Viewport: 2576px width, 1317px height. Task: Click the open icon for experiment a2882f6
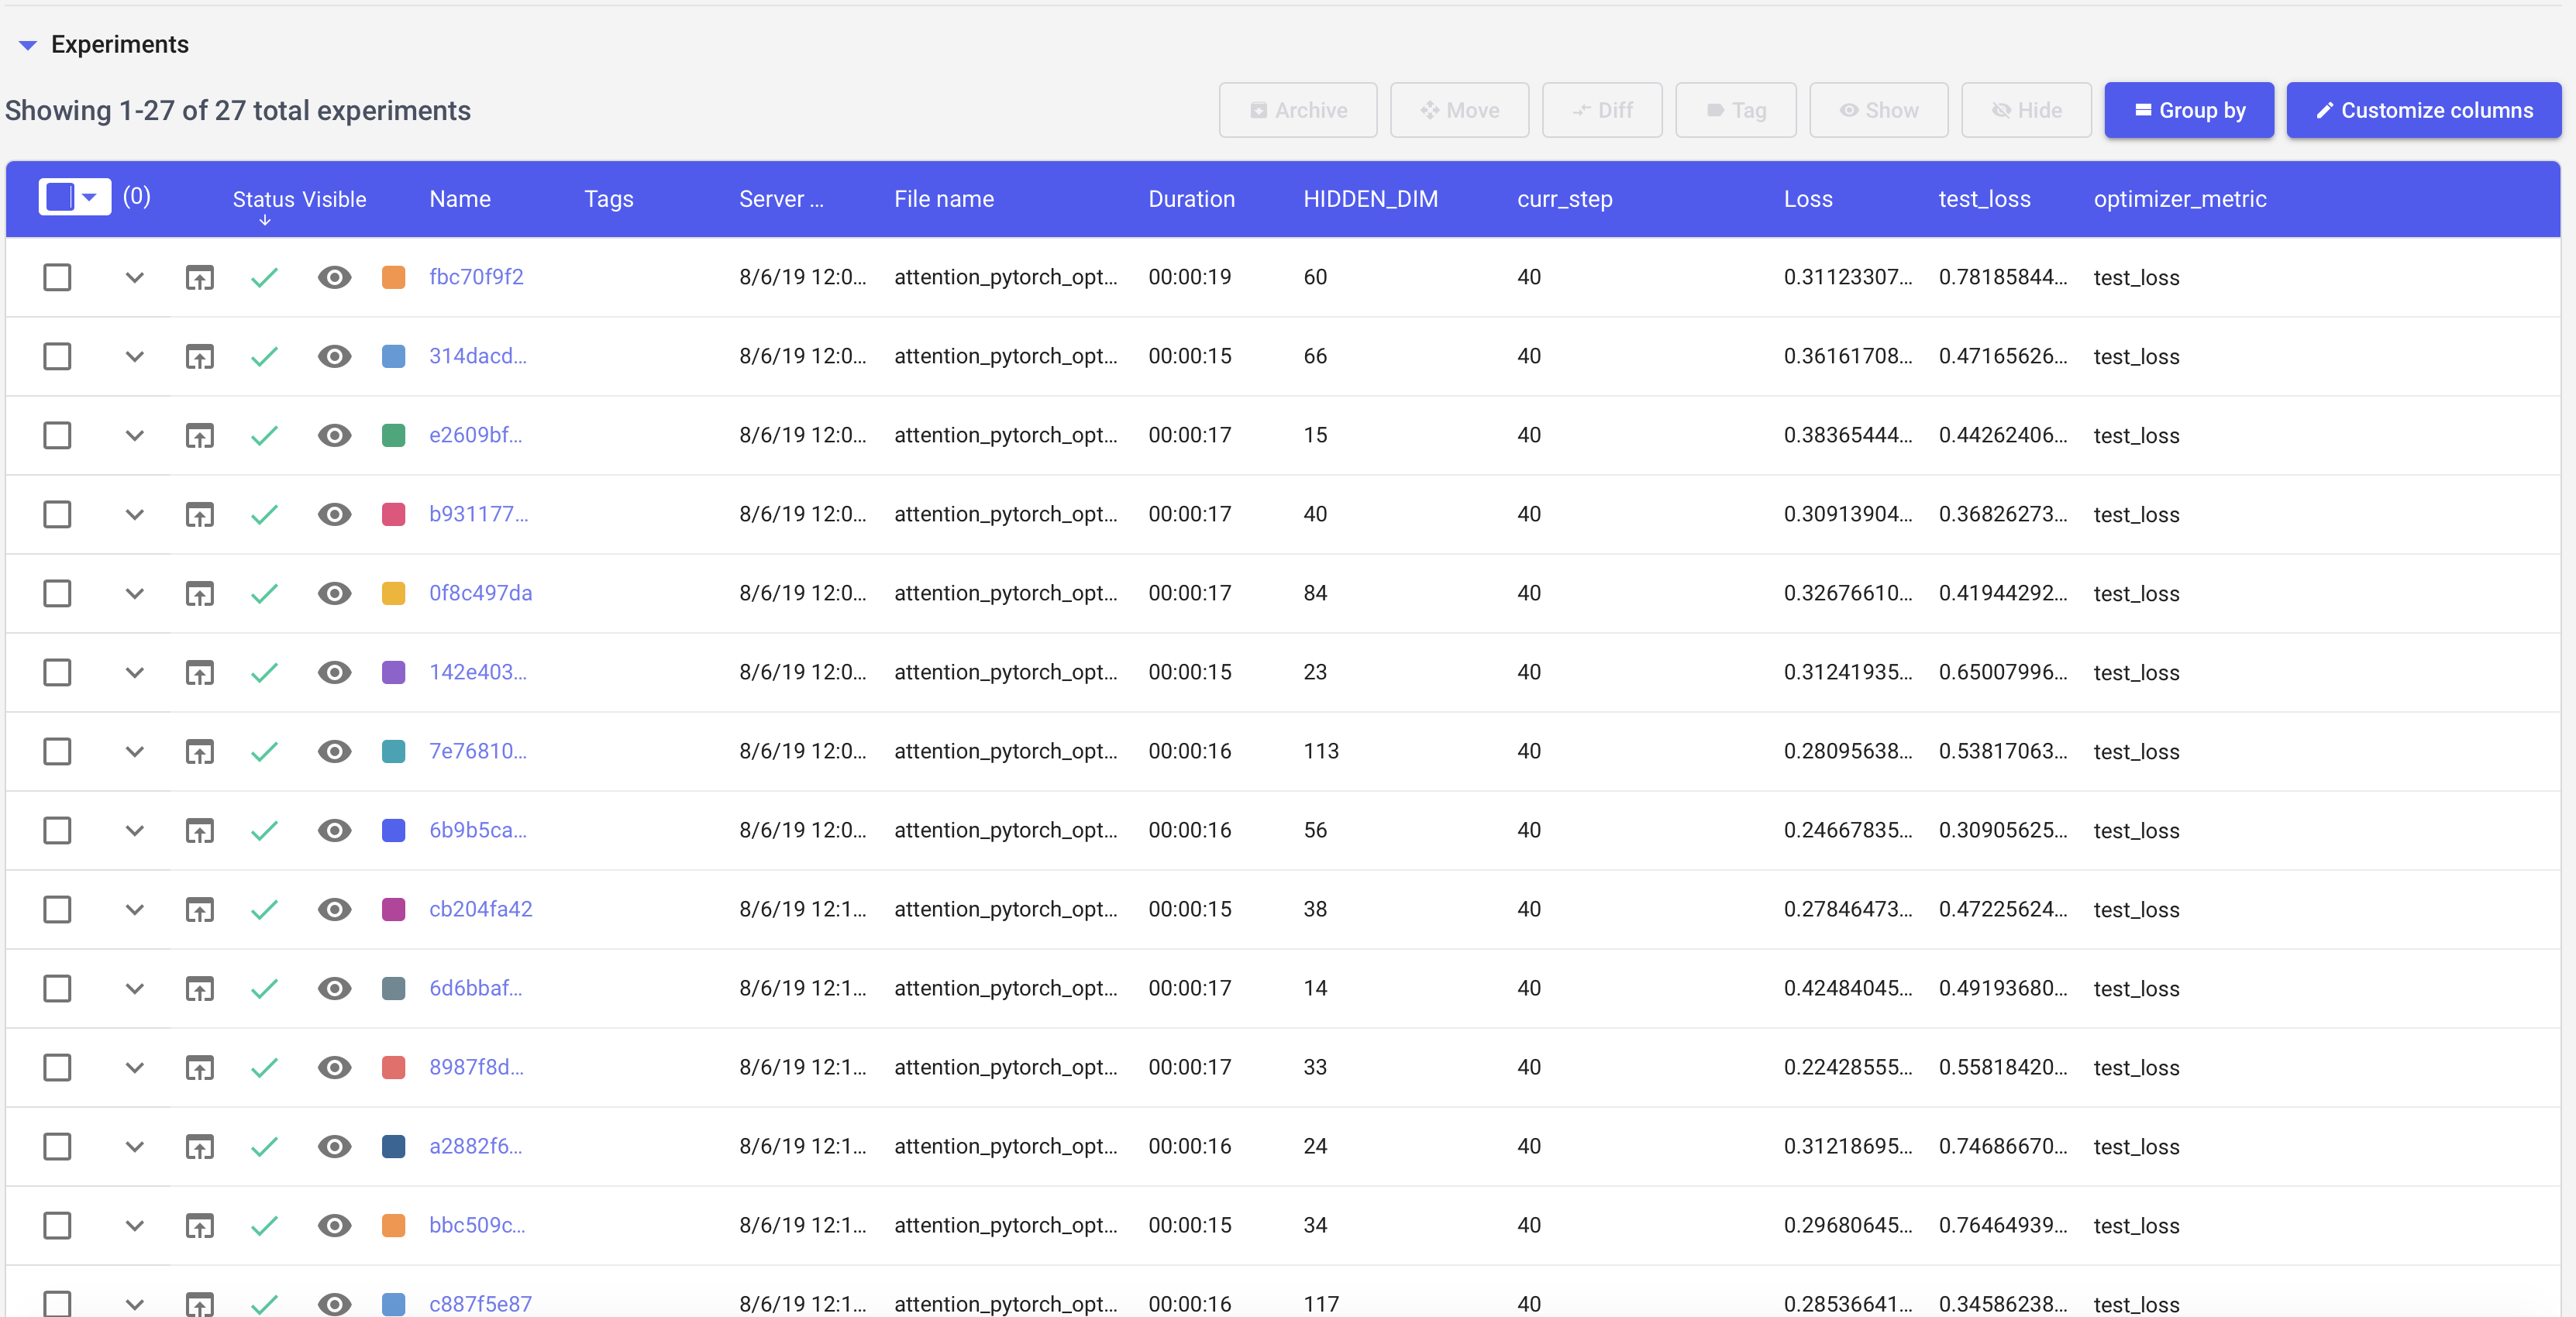[200, 1146]
